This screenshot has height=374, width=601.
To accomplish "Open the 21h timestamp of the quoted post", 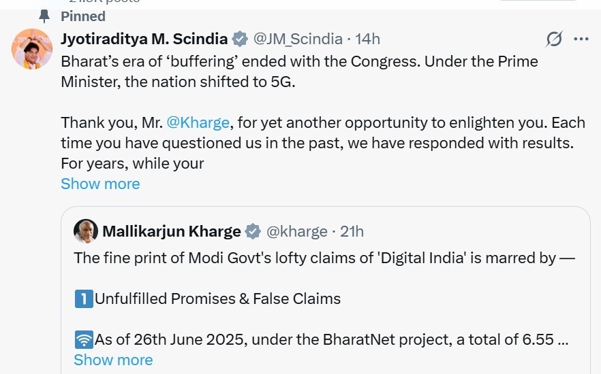I will [352, 232].
